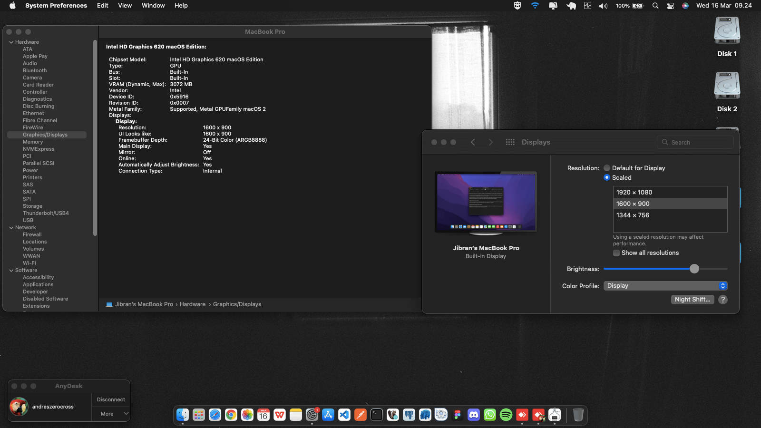Screen dimensions: 761x428
Task: Collapse the Hardware section in the sidebar
Action: tap(11, 42)
